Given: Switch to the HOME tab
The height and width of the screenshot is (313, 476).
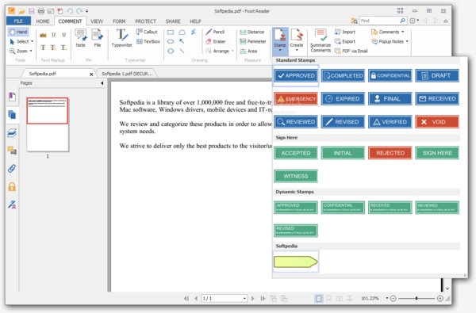Looking at the screenshot, I should coord(43,21).
